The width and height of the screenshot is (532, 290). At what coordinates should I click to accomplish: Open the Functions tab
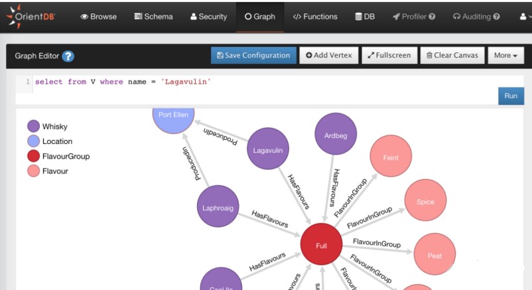tap(315, 17)
